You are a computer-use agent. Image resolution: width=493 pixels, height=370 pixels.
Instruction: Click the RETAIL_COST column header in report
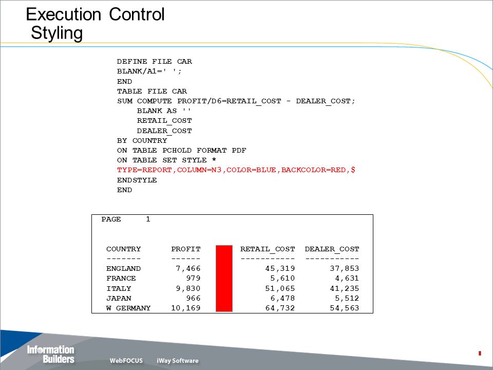pos(268,249)
